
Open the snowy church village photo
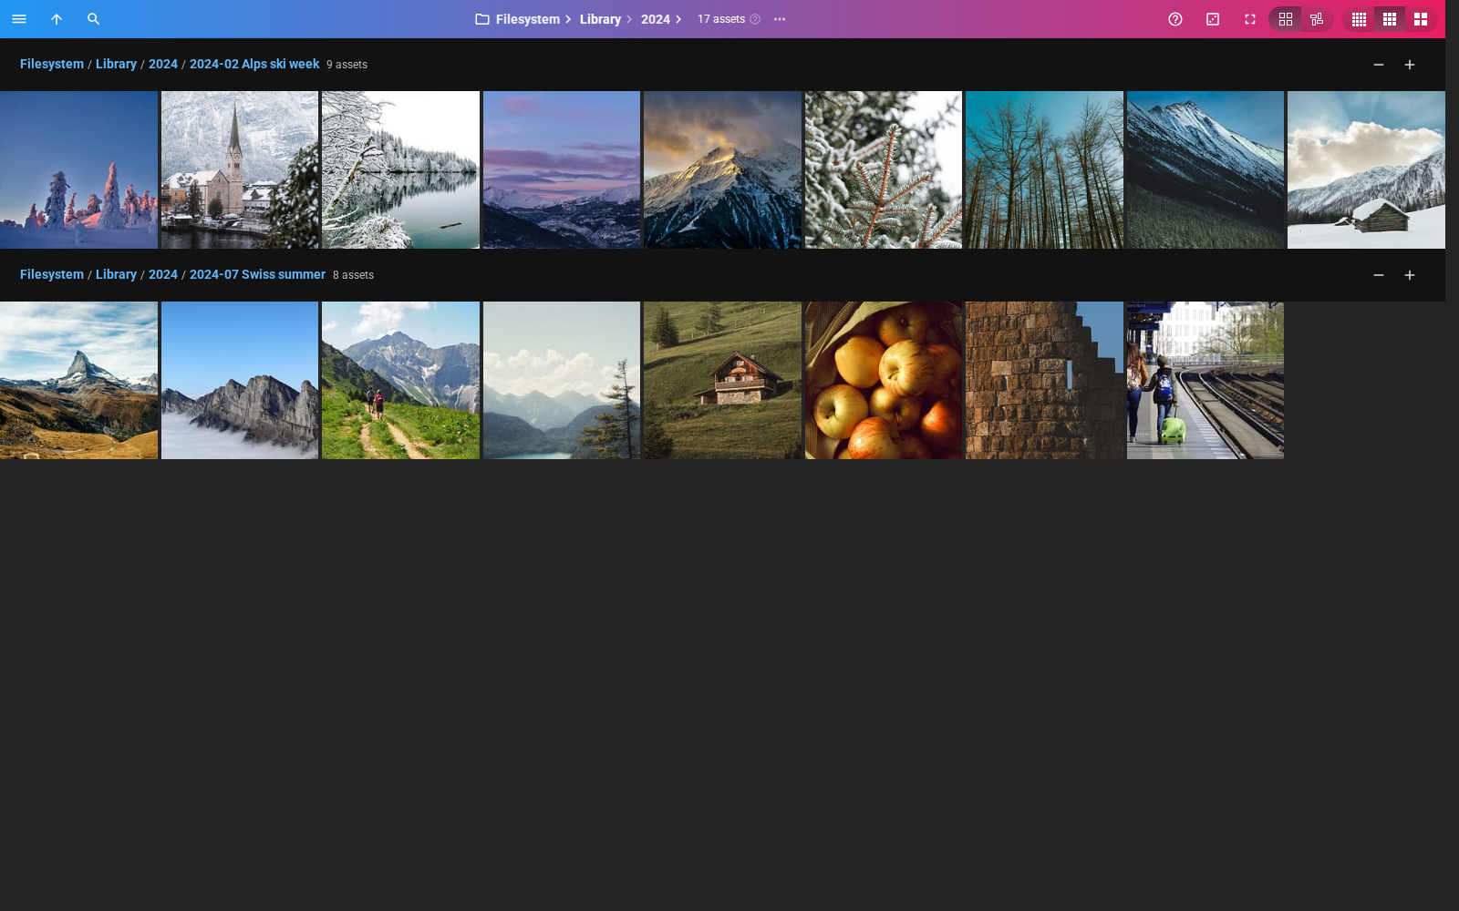[240, 169]
